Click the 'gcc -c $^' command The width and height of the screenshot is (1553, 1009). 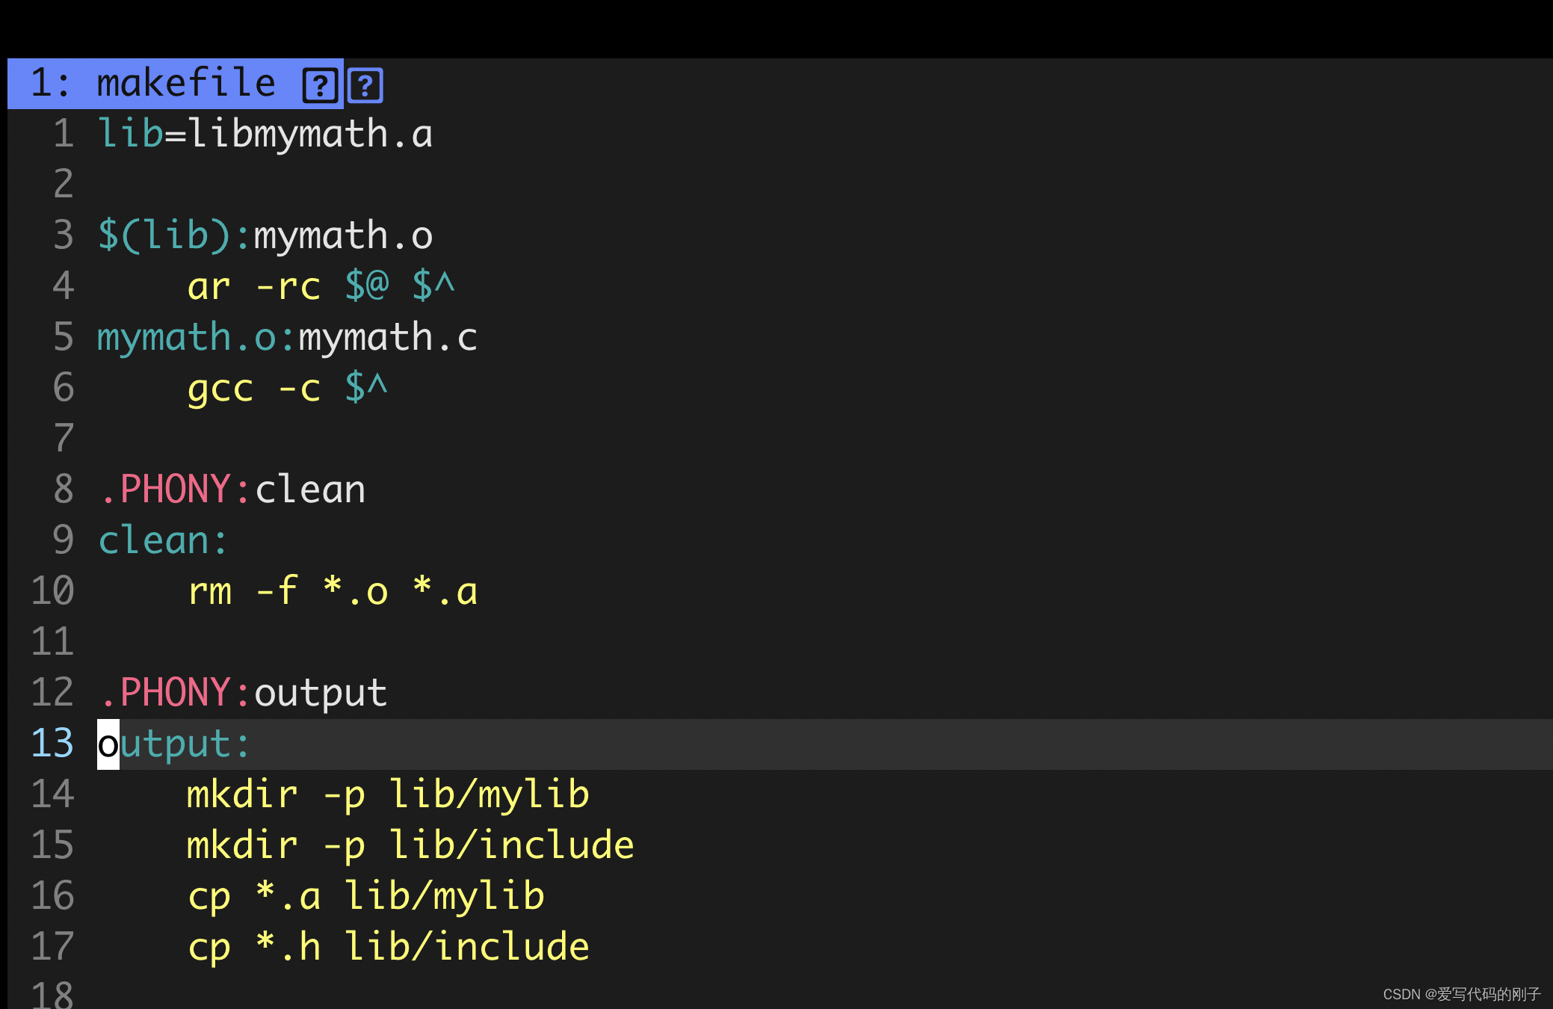(x=288, y=388)
